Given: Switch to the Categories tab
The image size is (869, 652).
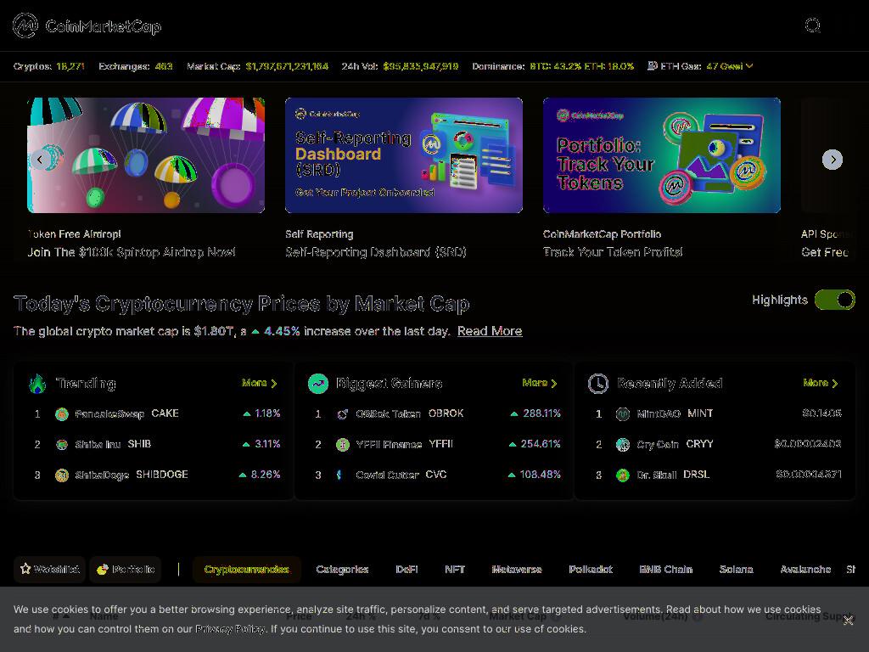Looking at the screenshot, I should pyautogui.click(x=342, y=570).
